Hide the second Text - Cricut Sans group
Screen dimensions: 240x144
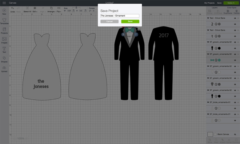point(235,30)
